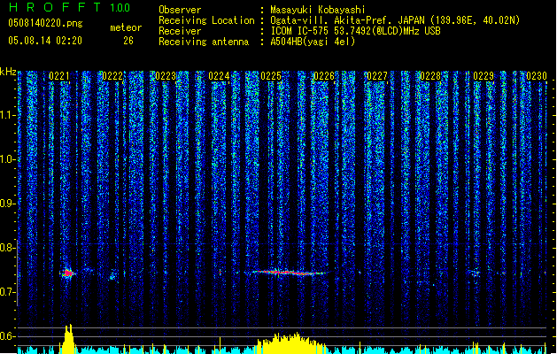Screen dimensions: 557x354
Task: Click the long red echo trace near 0225
Action: pos(289,273)
